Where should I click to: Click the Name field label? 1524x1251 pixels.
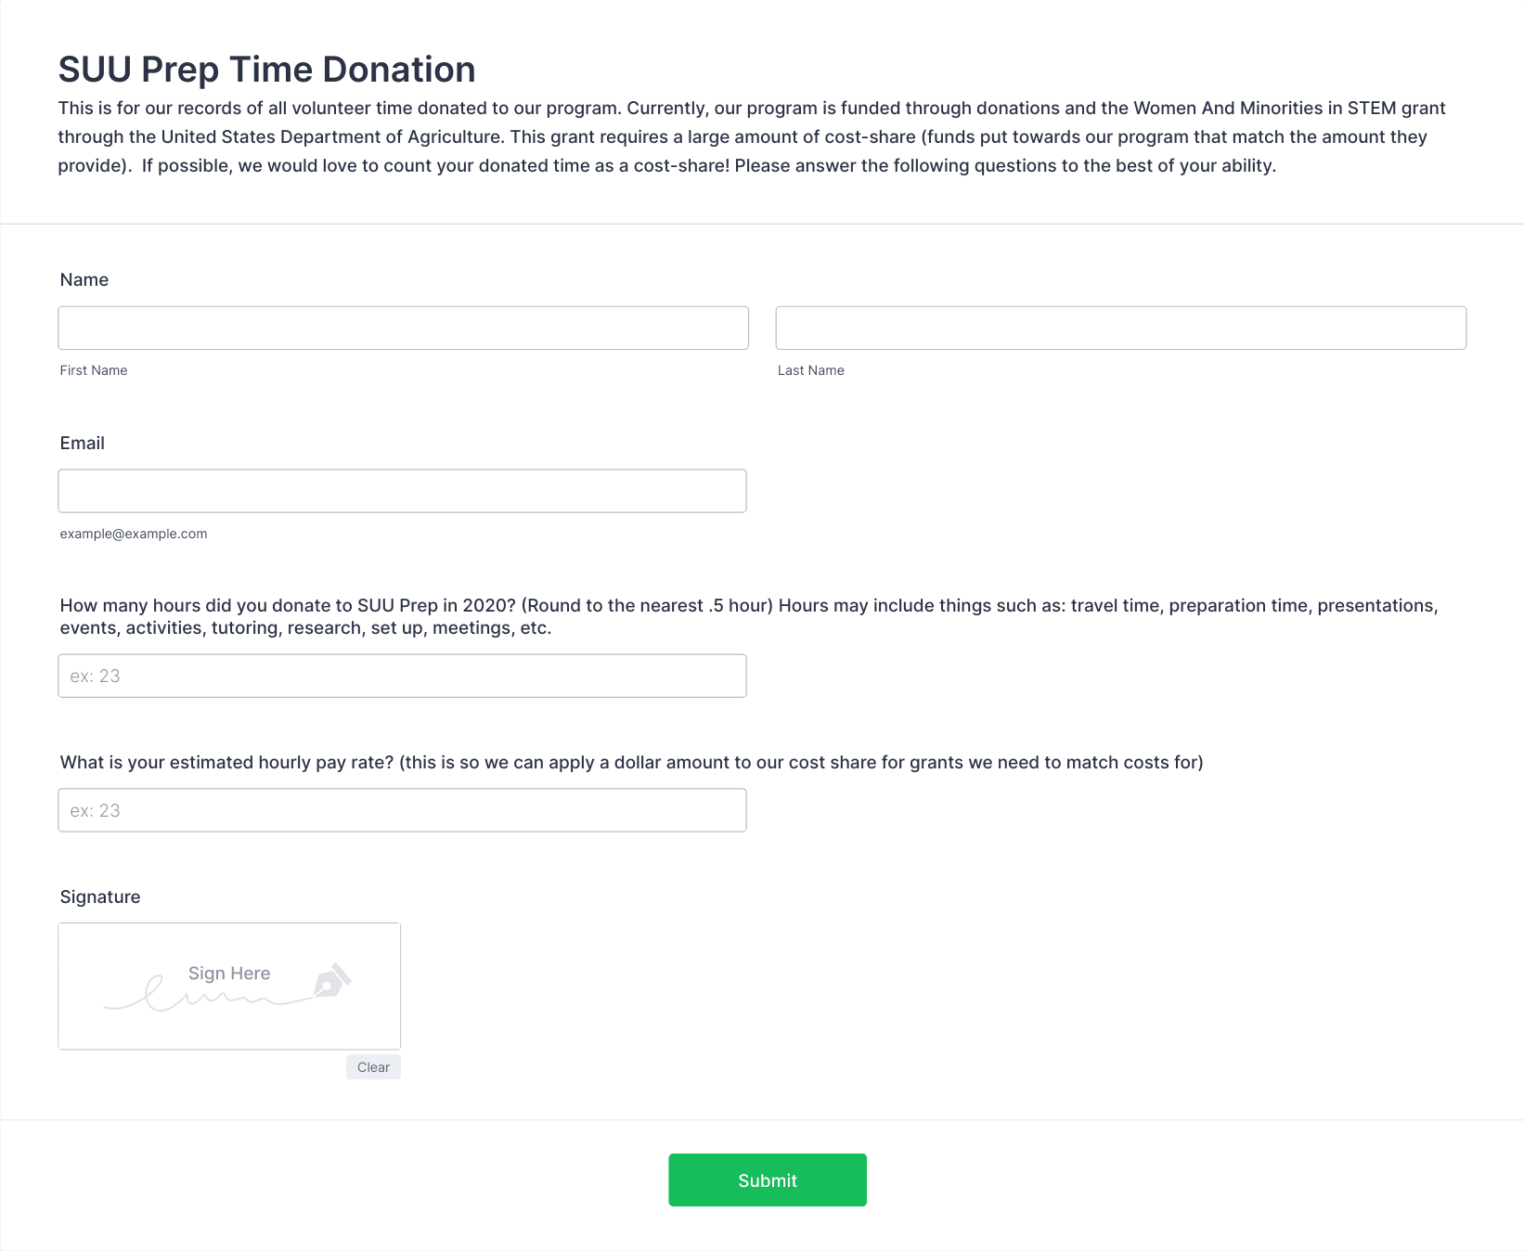(x=84, y=280)
